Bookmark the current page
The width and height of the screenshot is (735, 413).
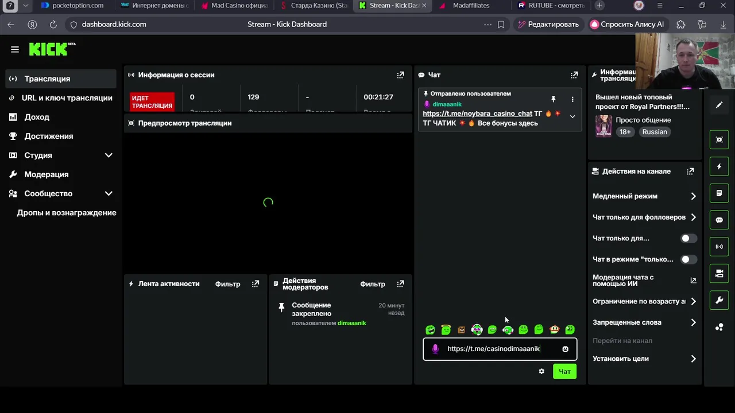pos(501,25)
